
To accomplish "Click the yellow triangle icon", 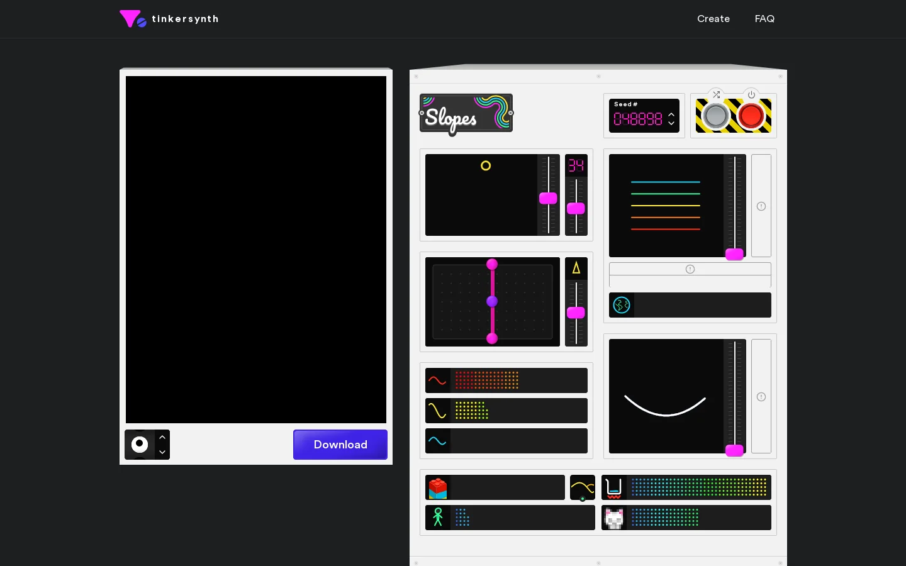I will [x=576, y=269].
